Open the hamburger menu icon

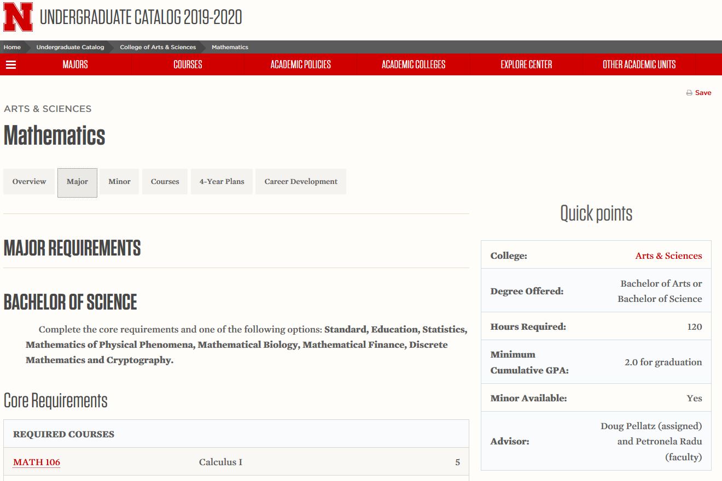click(x=11, y=64)
